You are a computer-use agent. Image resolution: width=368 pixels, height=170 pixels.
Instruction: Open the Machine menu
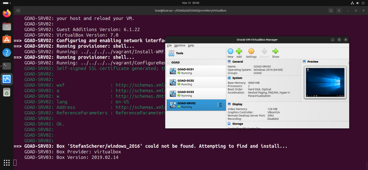(180, 46)
